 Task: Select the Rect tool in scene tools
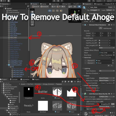pos(32,22)
